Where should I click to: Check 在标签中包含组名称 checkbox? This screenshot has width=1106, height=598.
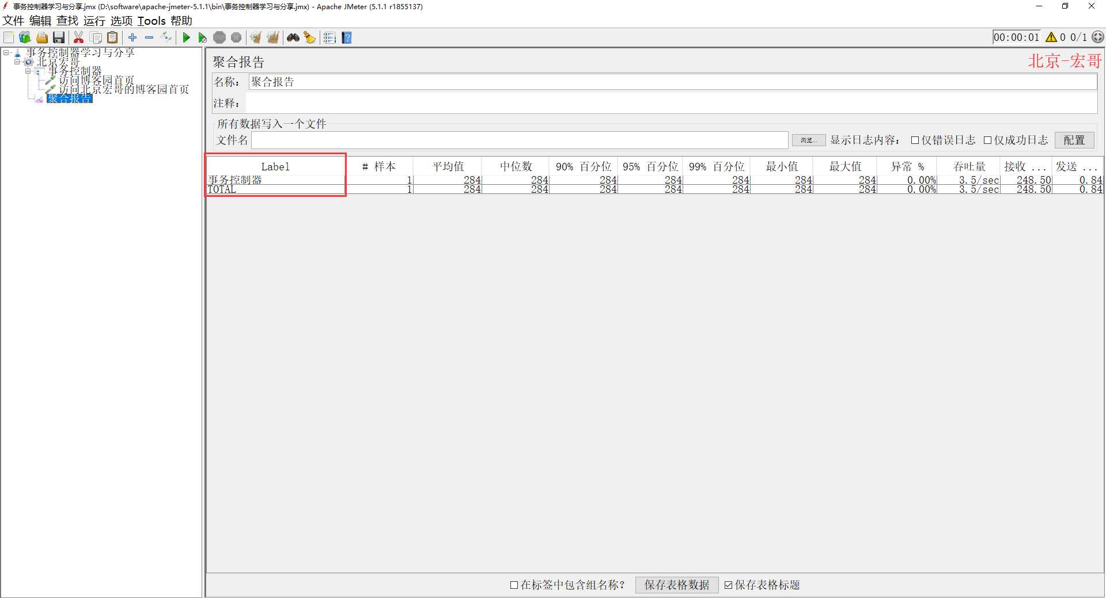click(514, 585)
